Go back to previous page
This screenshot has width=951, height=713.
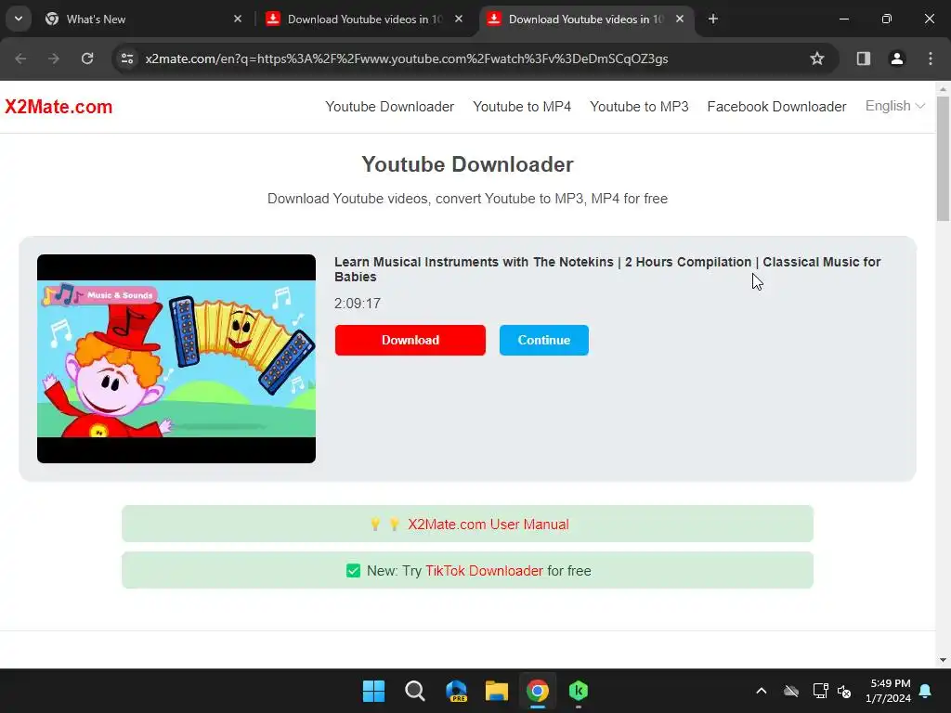(20, 58)
